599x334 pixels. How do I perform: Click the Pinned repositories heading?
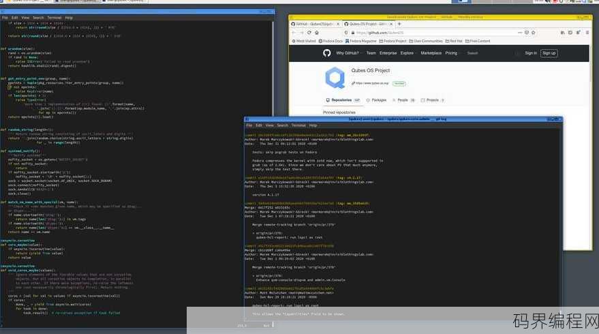pyautogui.click(x=339, y=112)
